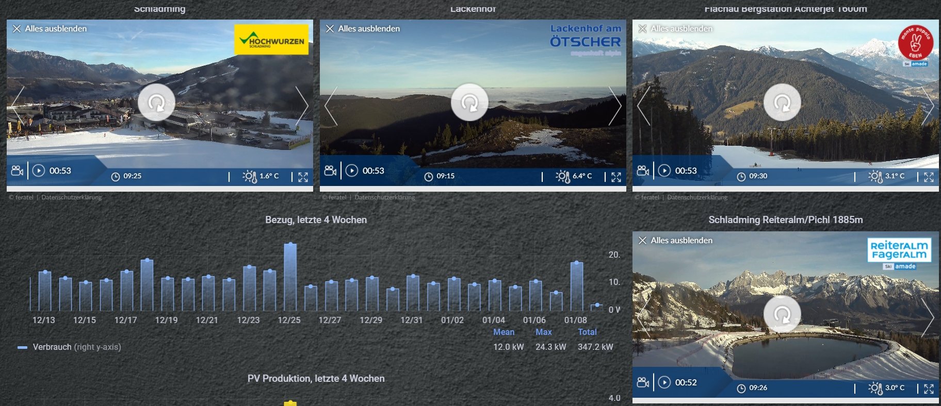Toggle the Verbrauch series in chart legend
The width and height of the screenshot is (941, 406).
coord(52,347)
